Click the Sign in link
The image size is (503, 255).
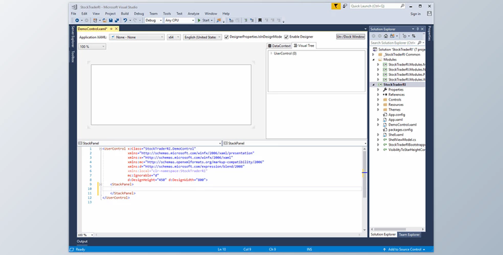coord(415,14)
